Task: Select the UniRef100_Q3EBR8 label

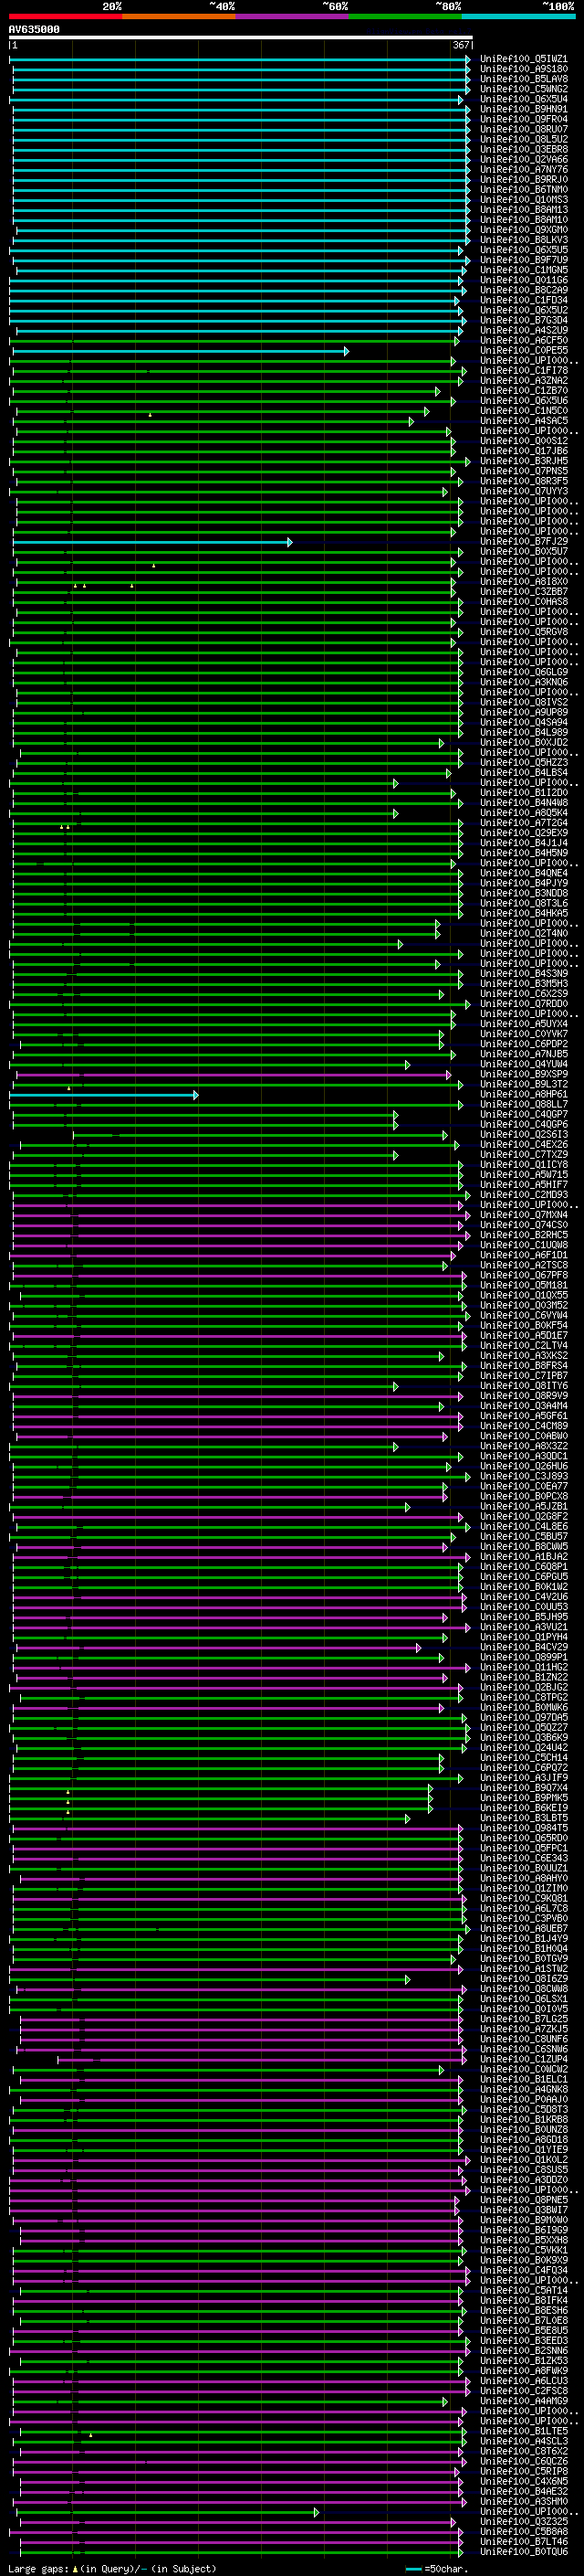Action: point(524,149)
